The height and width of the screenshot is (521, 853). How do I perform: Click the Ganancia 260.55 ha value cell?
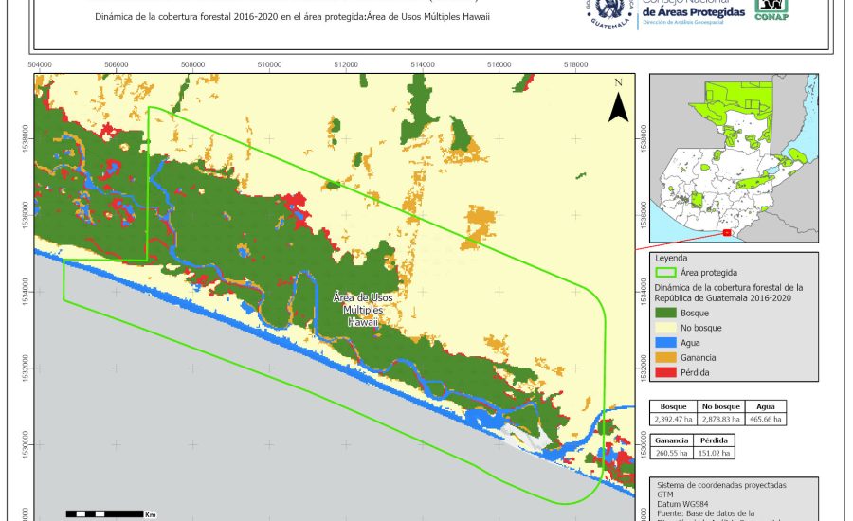672,454
